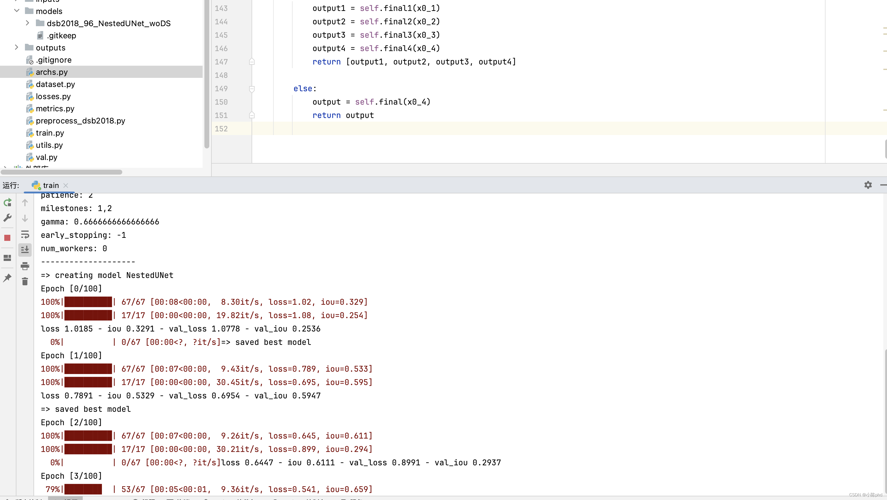The height and width of the screenshot is (500, 887).
Task: Open run panel gear settings
Action: [868, 185]
